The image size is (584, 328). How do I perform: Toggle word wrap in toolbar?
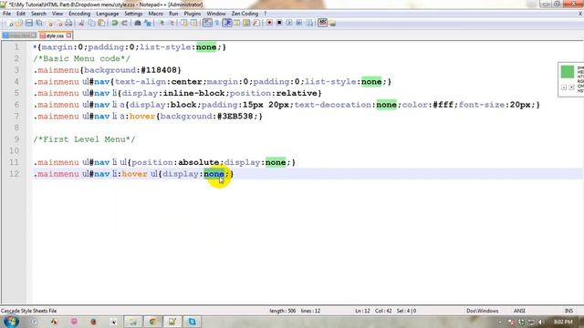(207, 23)
